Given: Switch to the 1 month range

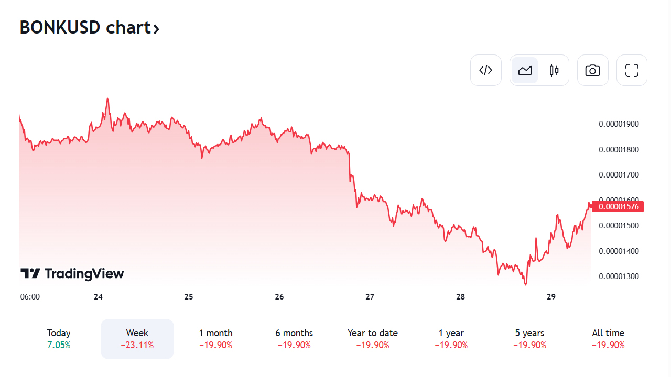Looking at the screenshot, I should click(215, 339).
